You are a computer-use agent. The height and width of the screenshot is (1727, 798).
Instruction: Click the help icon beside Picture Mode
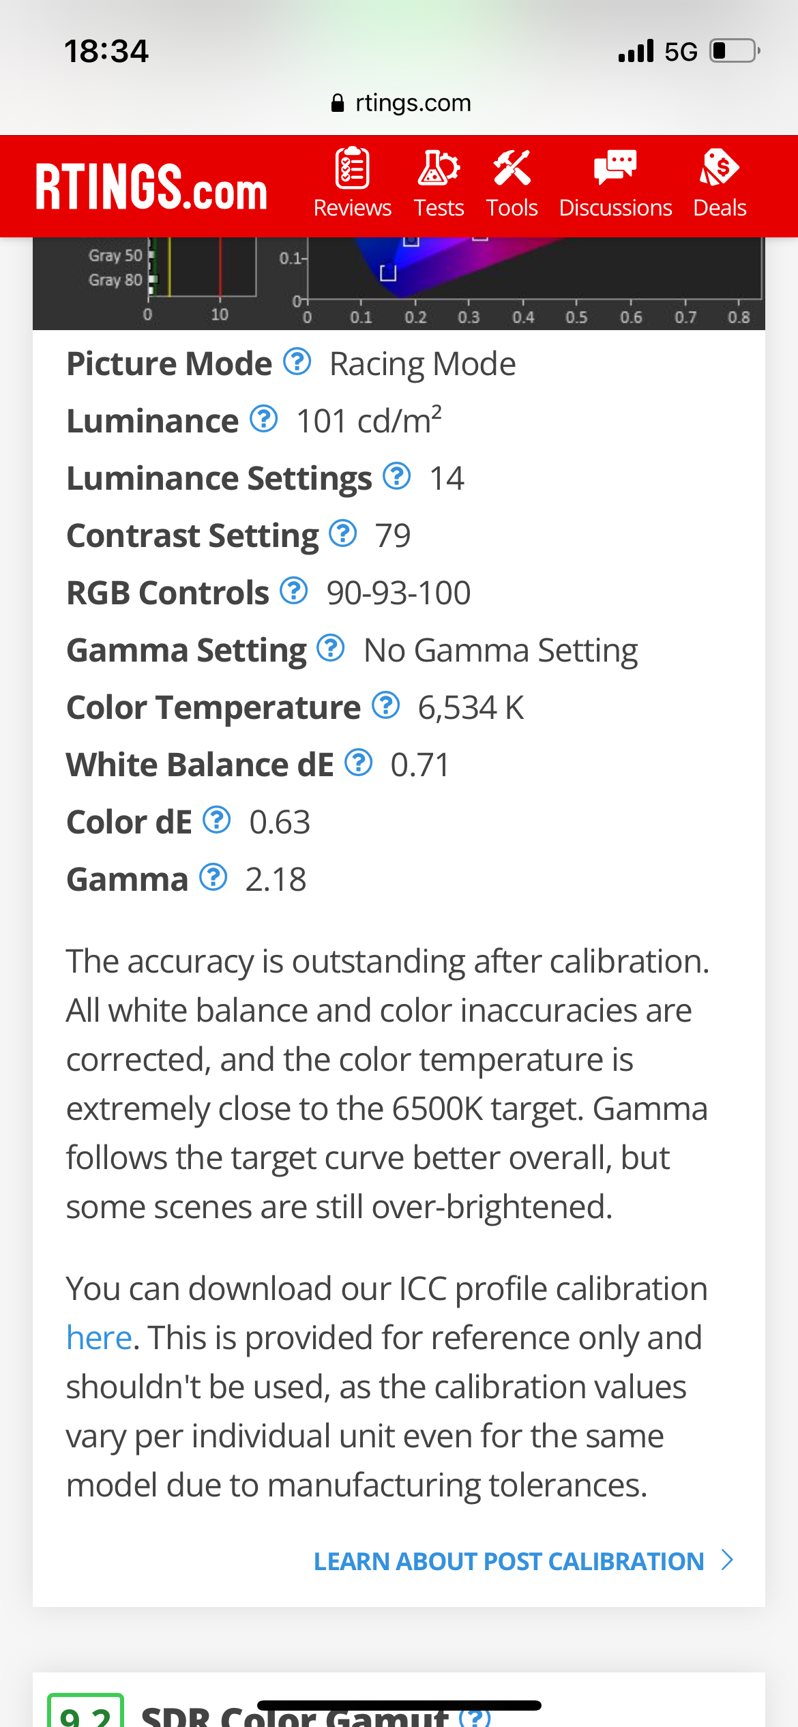297,361
